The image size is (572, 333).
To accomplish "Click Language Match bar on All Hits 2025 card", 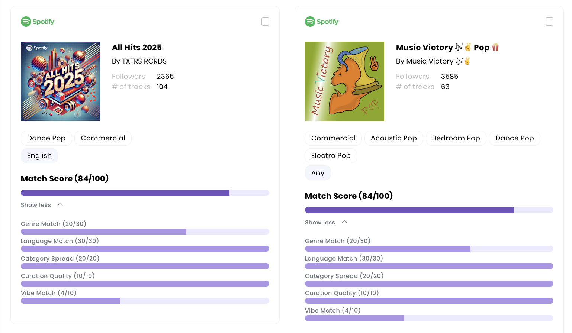I will pyautogui.click(x=145, y=249).
